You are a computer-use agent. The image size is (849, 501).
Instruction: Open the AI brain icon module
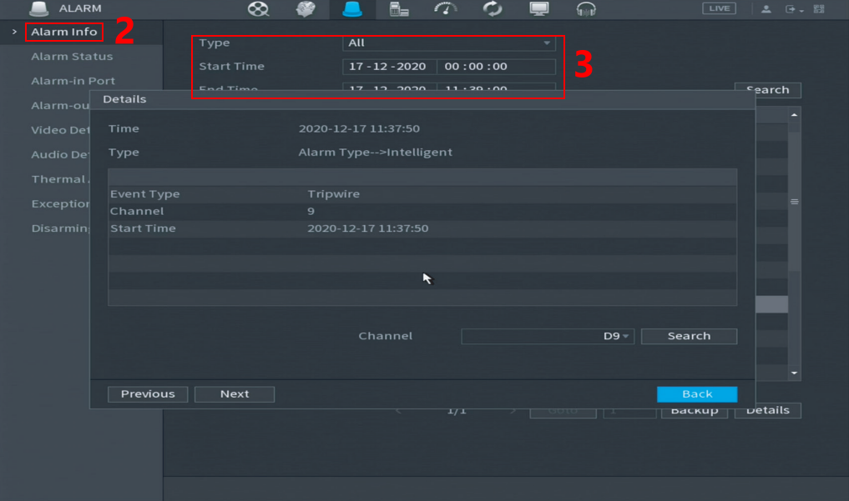pos(306,9)
